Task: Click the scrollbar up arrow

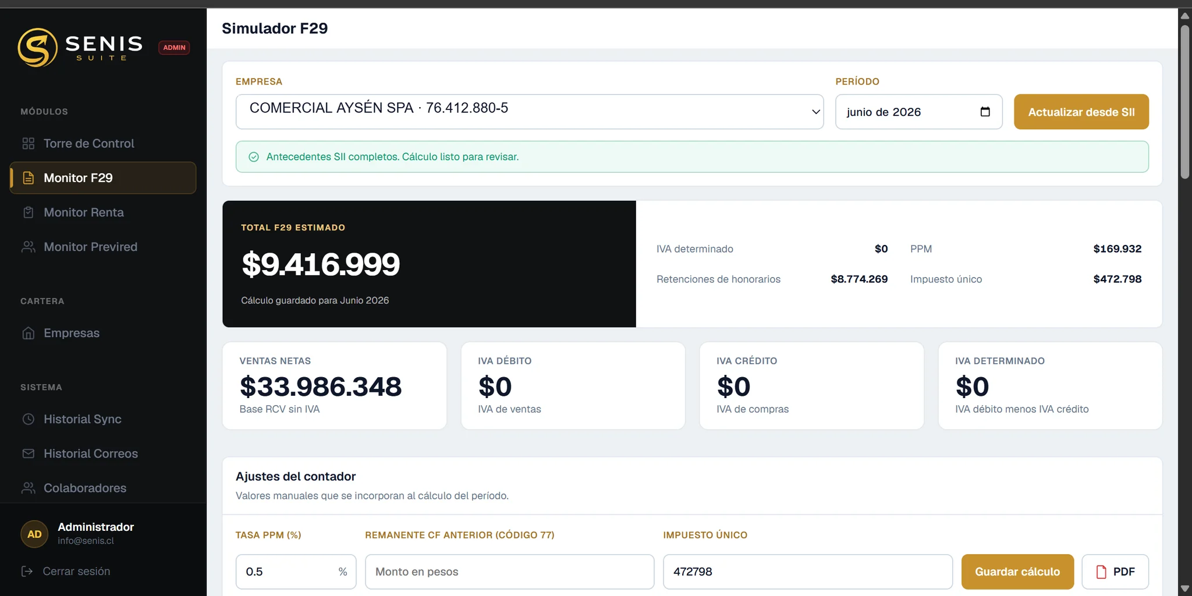Action: coord(1185,16)
